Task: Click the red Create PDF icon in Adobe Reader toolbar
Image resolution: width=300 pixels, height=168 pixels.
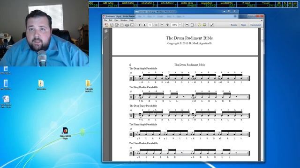Action: point(106,25)
